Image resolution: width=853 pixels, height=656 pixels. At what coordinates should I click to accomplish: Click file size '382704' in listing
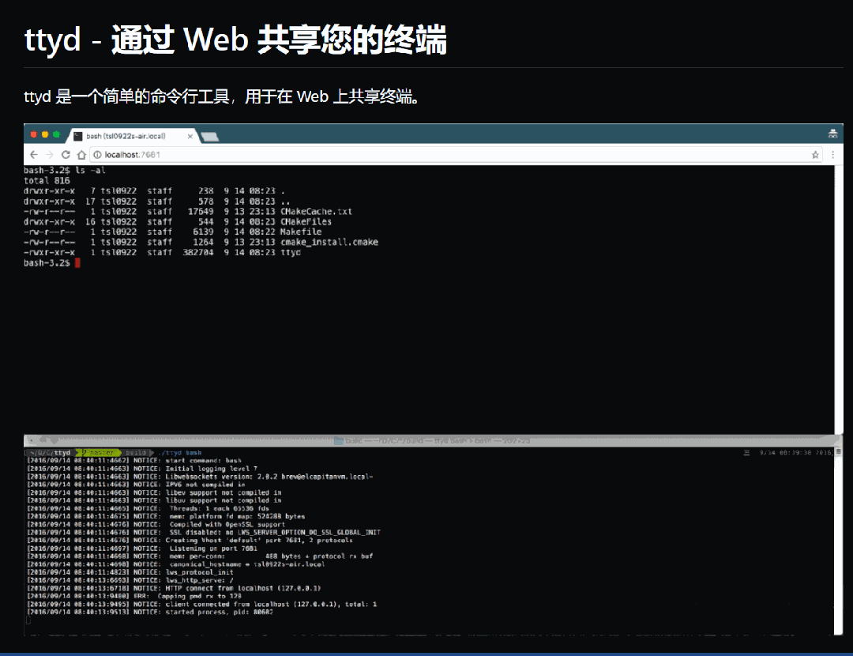[x=198, y=253]
